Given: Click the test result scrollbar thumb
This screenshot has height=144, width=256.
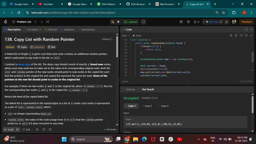Looking at the screenshot, I should click(253, 105).
